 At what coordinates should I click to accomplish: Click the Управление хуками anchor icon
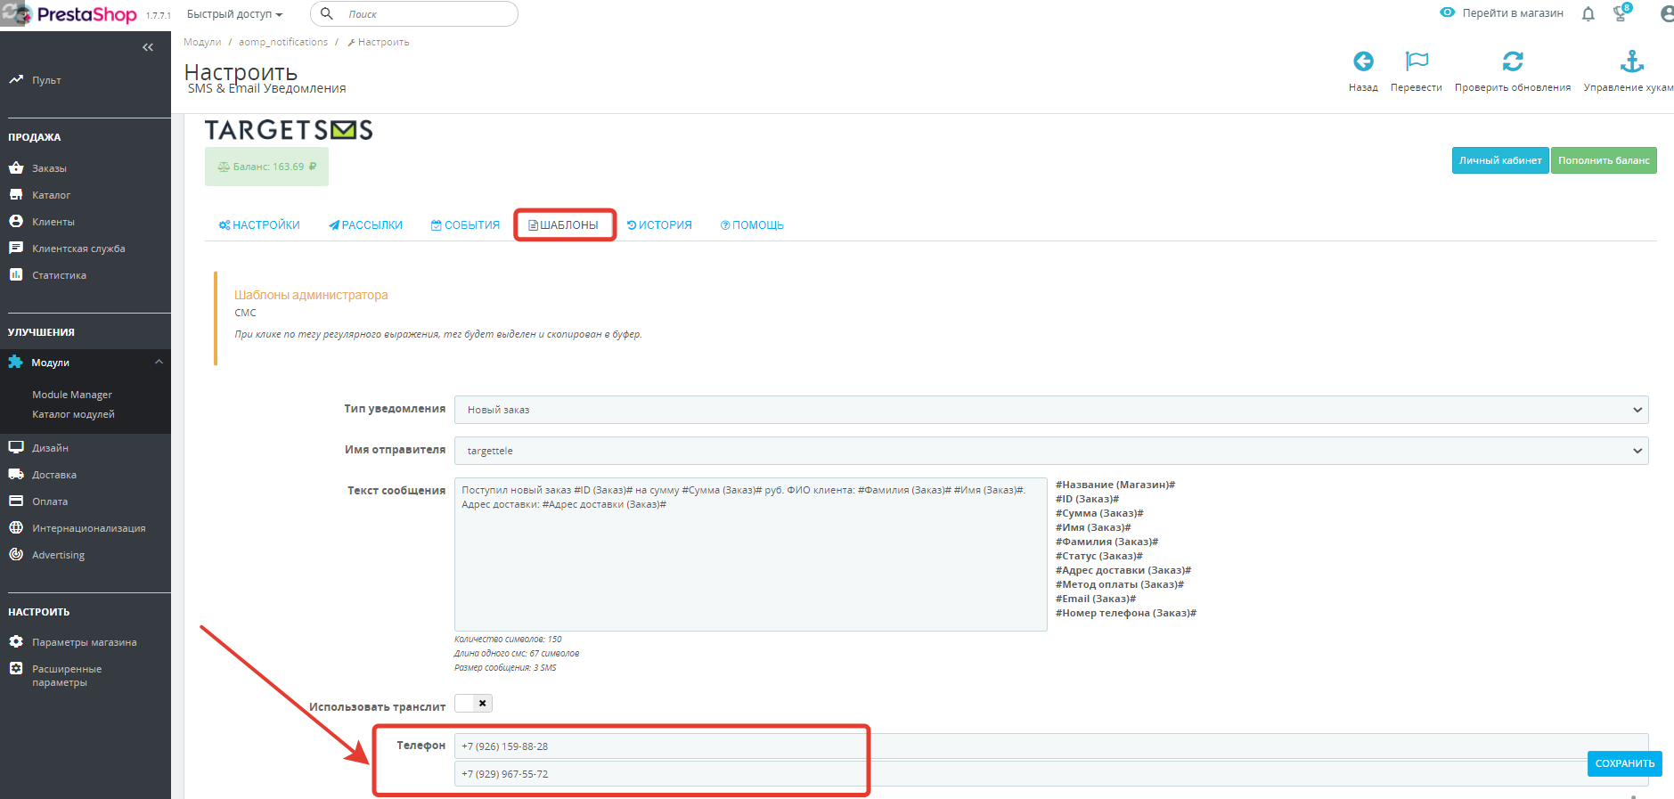pyautogui.click(x=1632, y=61)
